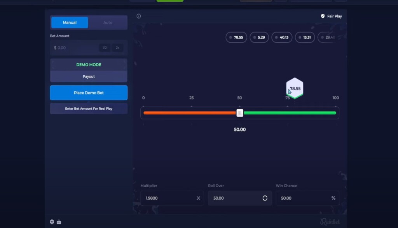Screen dimensions: 398x228
Task: Open the 40.13 past result chip
Action: point(282,37)
